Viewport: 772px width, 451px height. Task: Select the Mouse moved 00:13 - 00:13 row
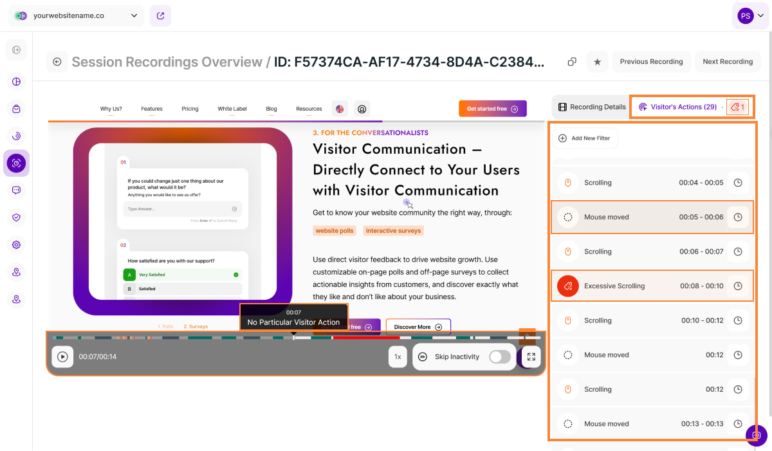point(652,423)
